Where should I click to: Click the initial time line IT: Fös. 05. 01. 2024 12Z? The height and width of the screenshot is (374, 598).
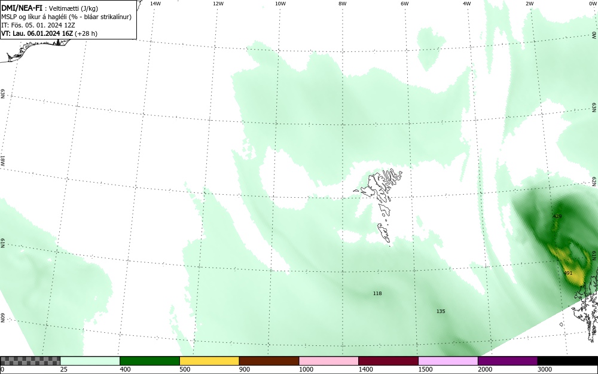coord(38,25)
